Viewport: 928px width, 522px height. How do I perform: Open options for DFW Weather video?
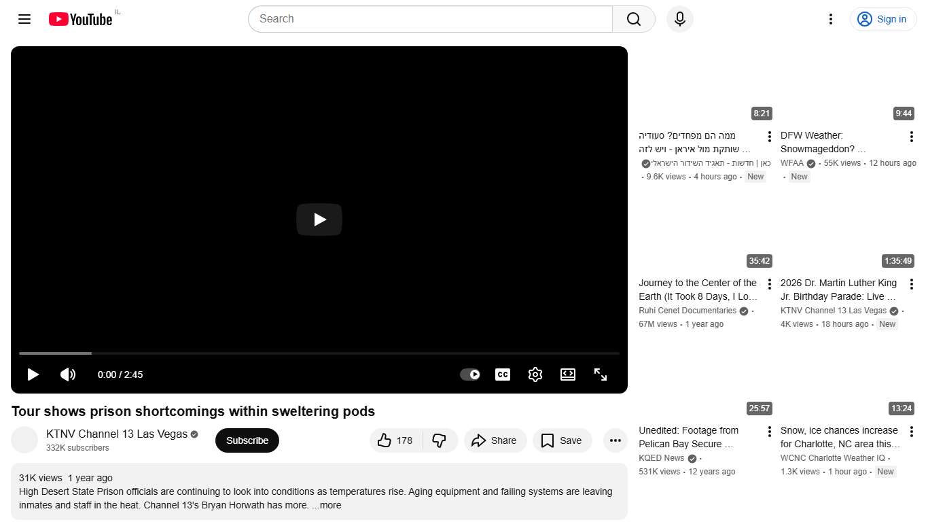[911, 137]
